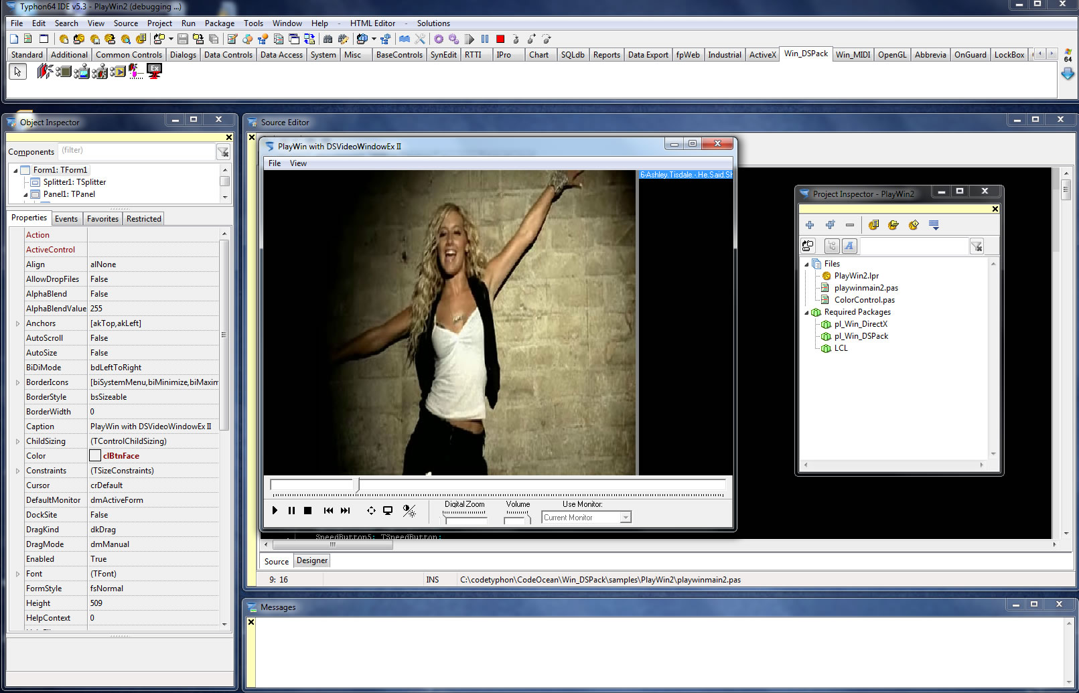Collapse the Files node in Project Inspector
Image resolution: width=1079 pixels, height=693 pixels.
point(806,264)
